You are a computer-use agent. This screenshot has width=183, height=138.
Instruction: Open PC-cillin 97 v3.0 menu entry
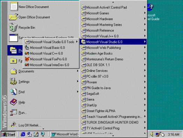pyautogui.click(x=113, y=77)
